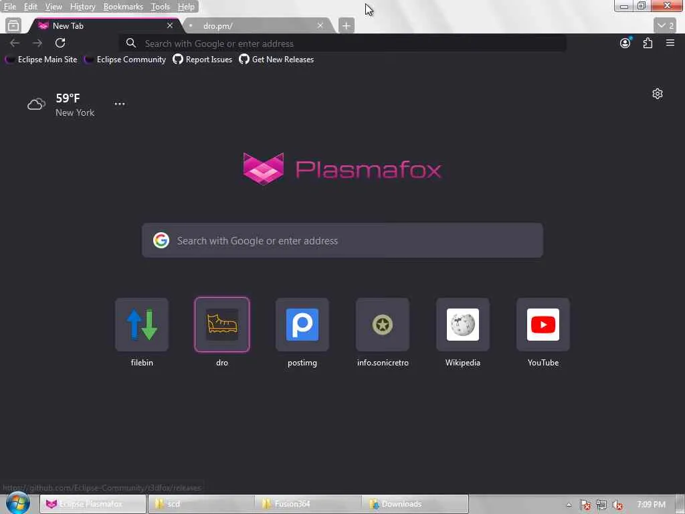Reload the current page
Screen dimensions: 685x514
pos(60,43)
